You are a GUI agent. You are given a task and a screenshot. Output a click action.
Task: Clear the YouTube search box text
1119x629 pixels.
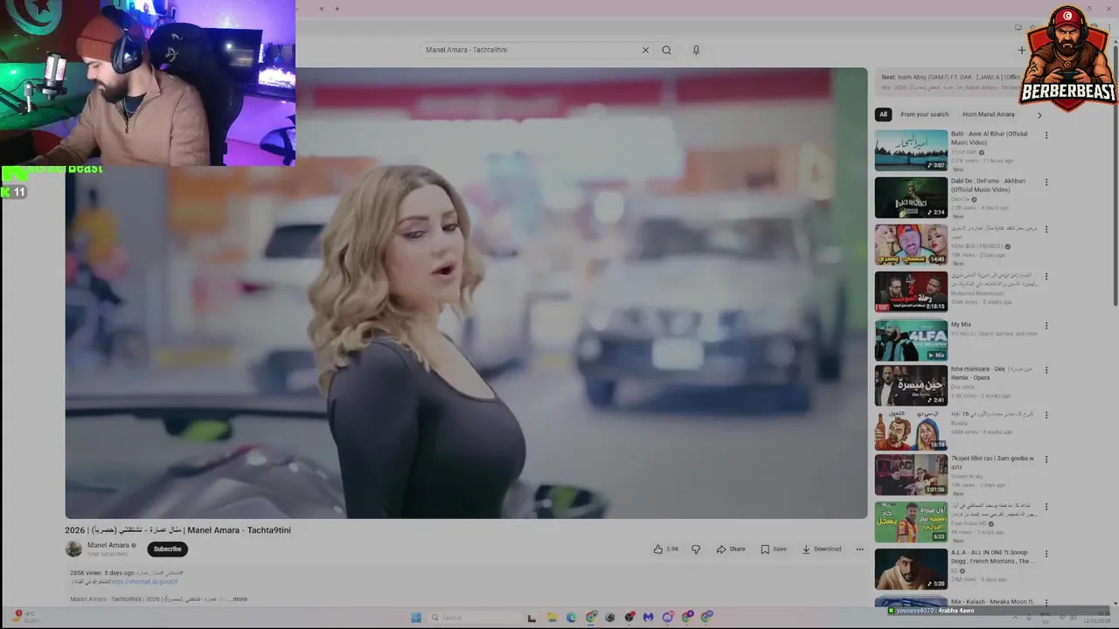(x=646, y=50)
